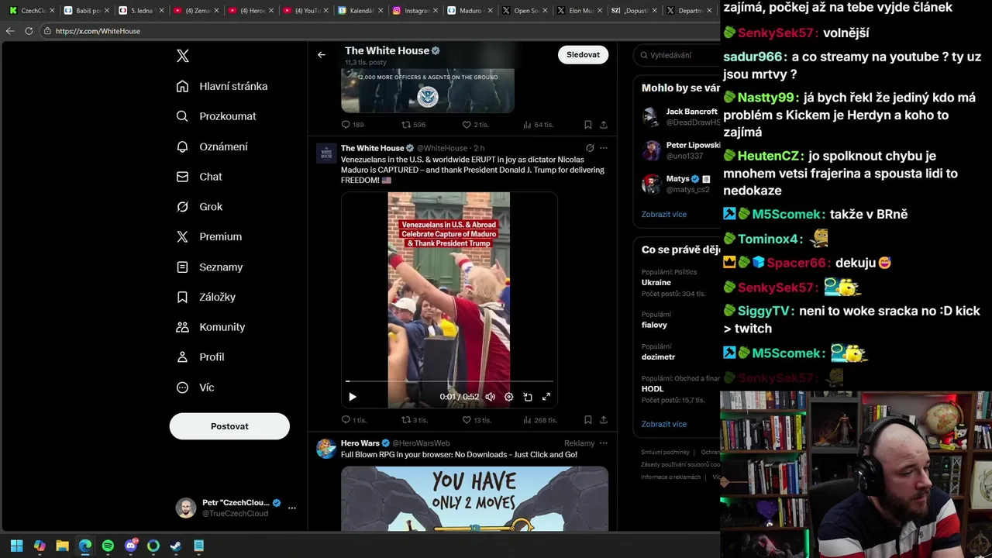The image size is (992, 558).
Task: Reload the page in browser
Action: tap(29, 31)
